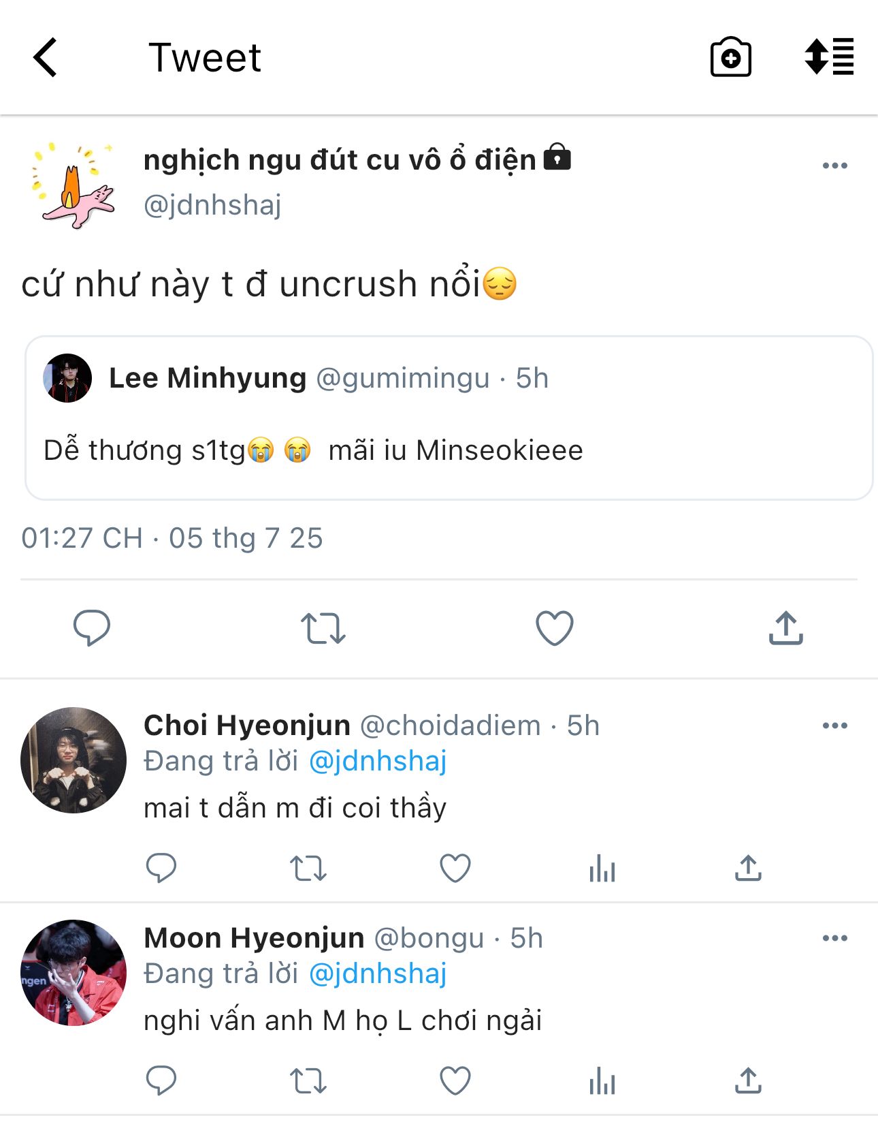Screen dimensions: 878x1122
Task: Tap the sort order icon in header
Action: click(x=828, y=57)
